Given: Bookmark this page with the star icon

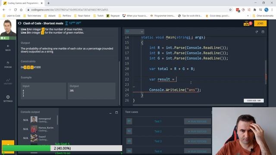Looking at the screenshot, I should [x=230, y=10].
